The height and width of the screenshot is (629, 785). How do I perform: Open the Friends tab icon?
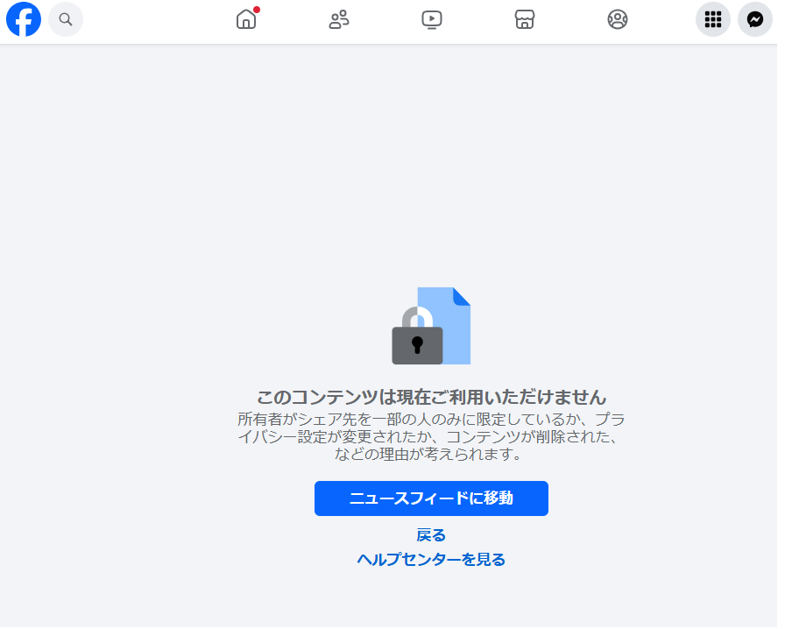[339, 19]
